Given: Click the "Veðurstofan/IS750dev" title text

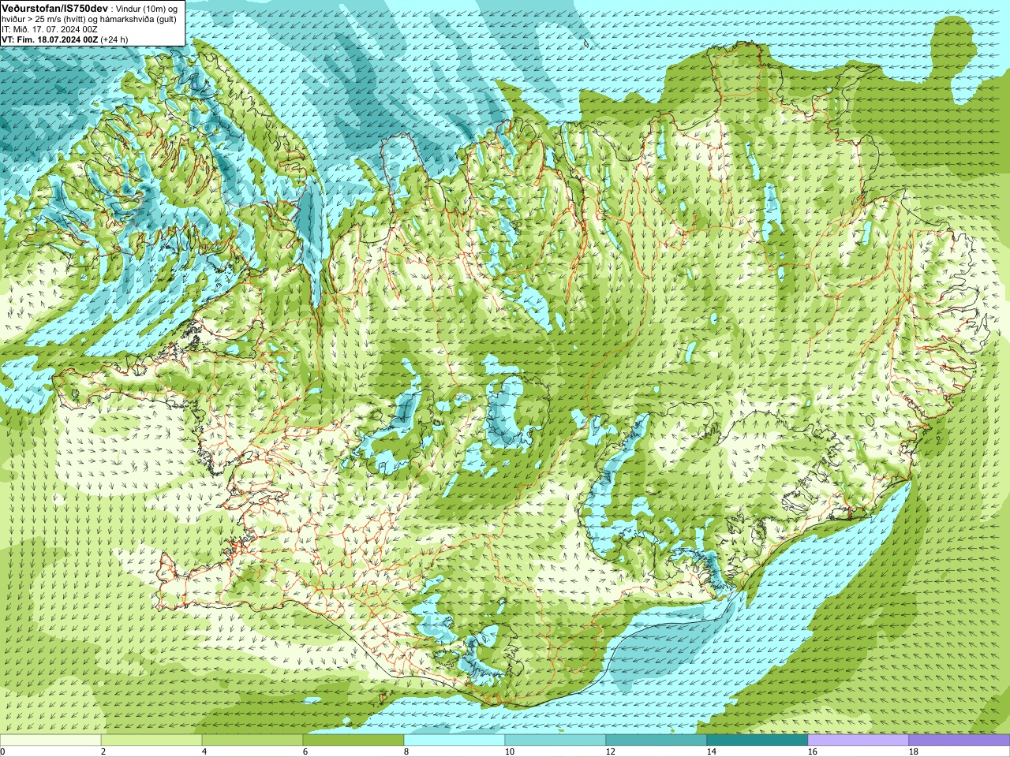Looking at the screenshot, I should pyautogui.click(x=55, y=9).
